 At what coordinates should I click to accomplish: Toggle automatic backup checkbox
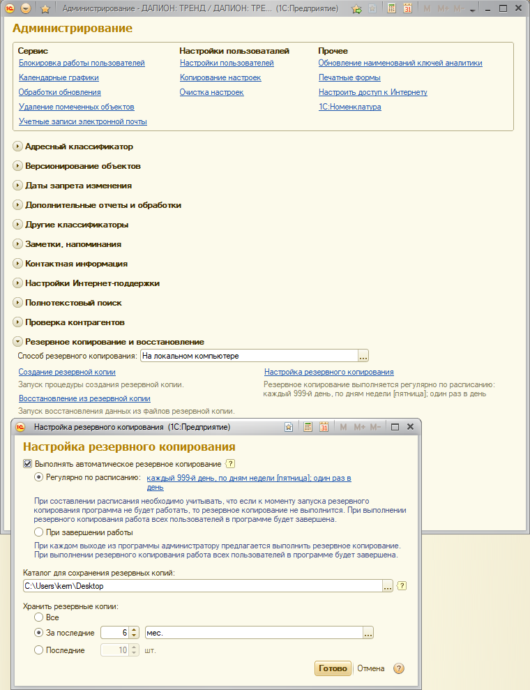(x=27, y=464)
